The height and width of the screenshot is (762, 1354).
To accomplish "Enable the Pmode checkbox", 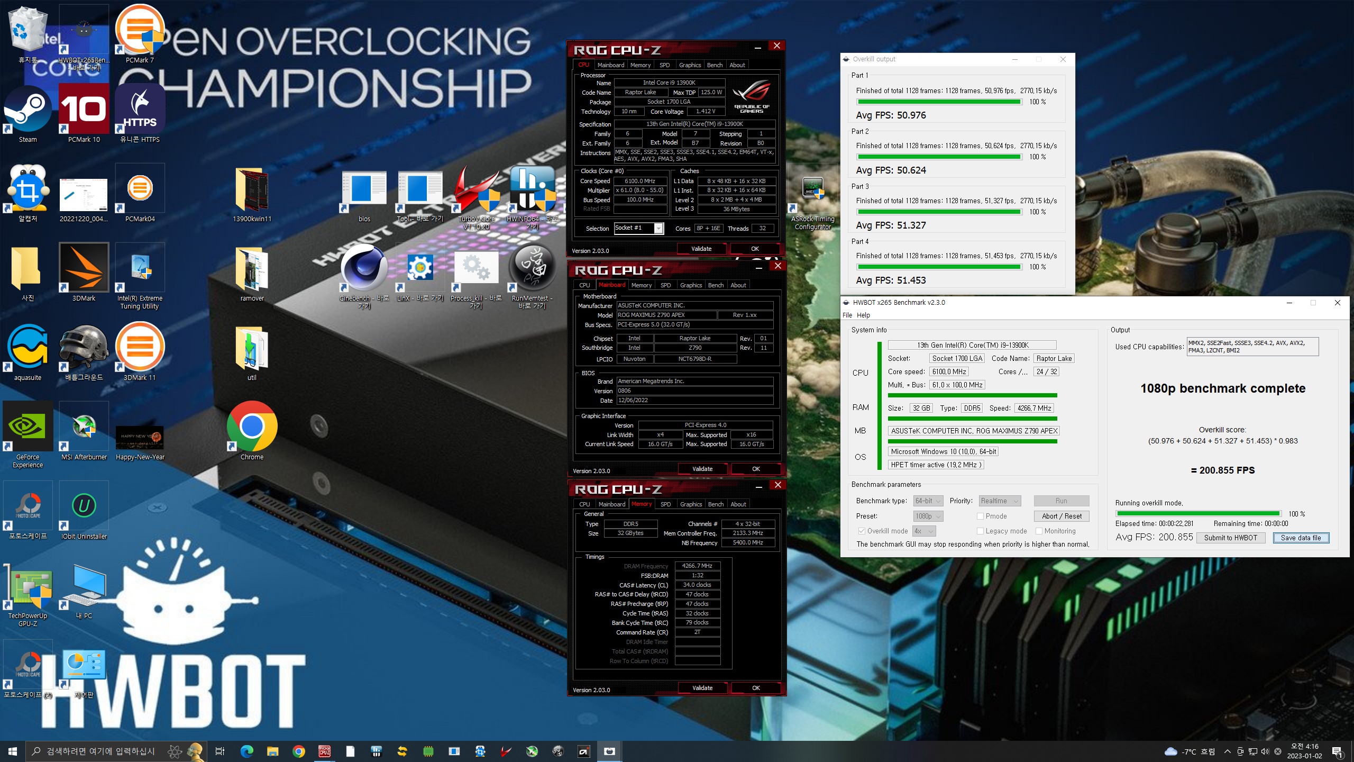I will coord(980,516).
